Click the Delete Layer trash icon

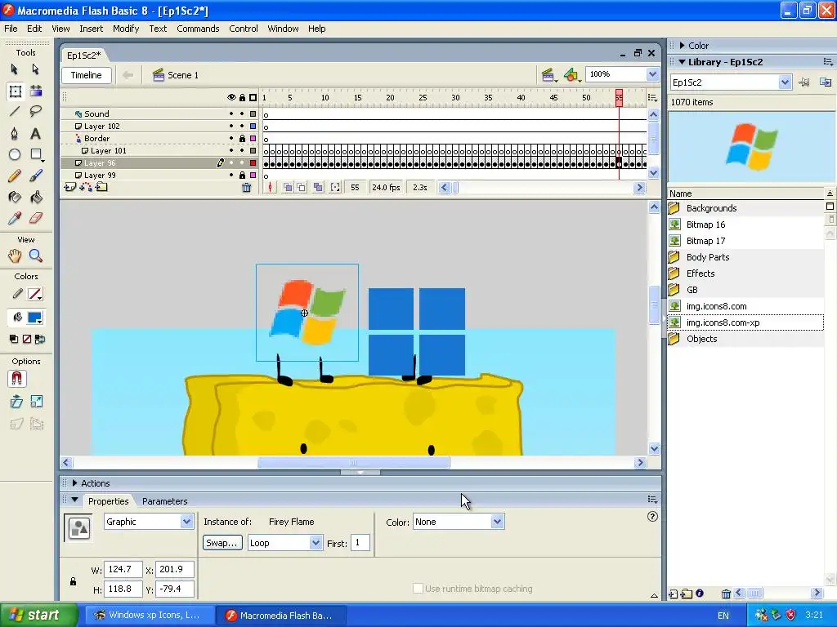click(x=246, y=188)
